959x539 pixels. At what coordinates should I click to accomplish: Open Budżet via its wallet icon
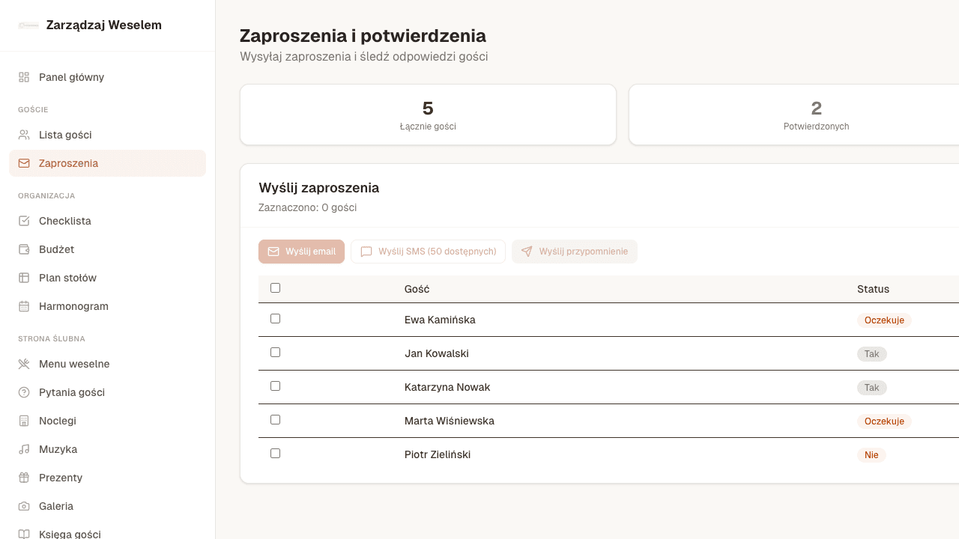coord(25,249)
